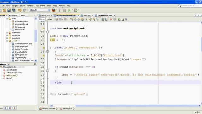Collapse the data folder
Viewport: 202px width, 114px height.
[x=7, y=19]
